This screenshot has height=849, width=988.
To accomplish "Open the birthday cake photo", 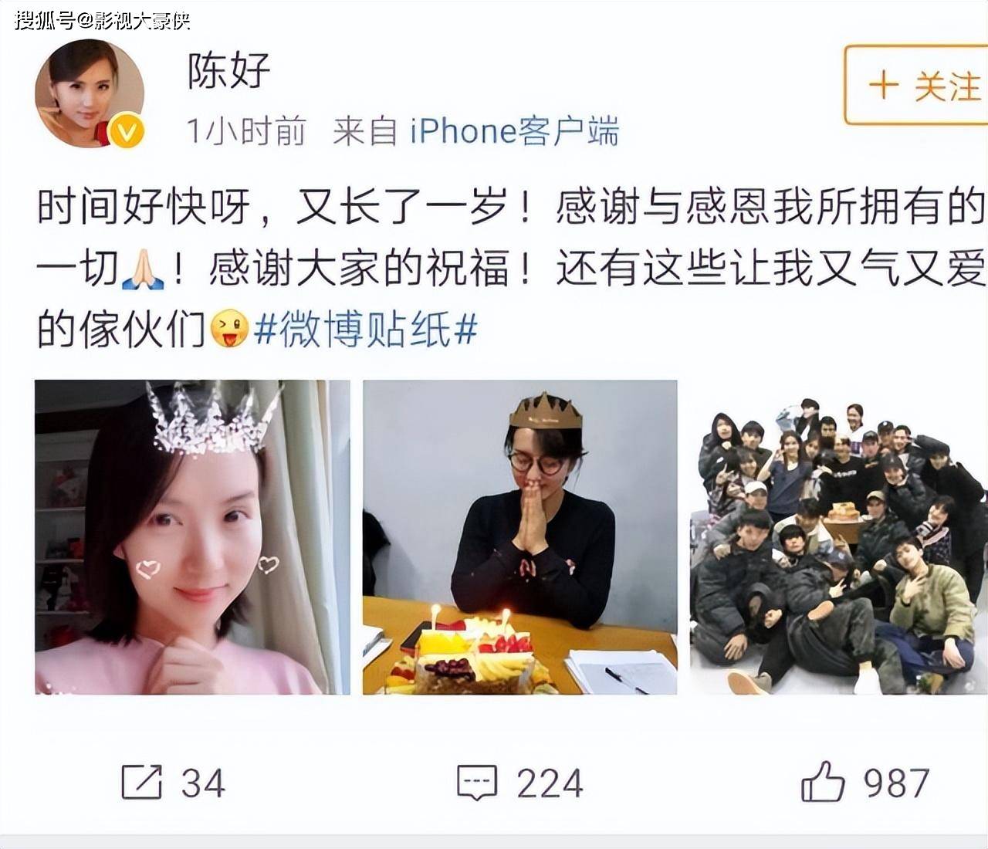I will pyautogui.click(x=520, y=537).
